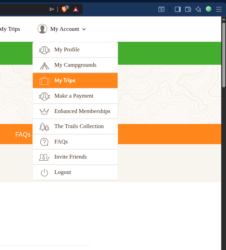Click the vertical page scrollbar thumb

(224, 55)
